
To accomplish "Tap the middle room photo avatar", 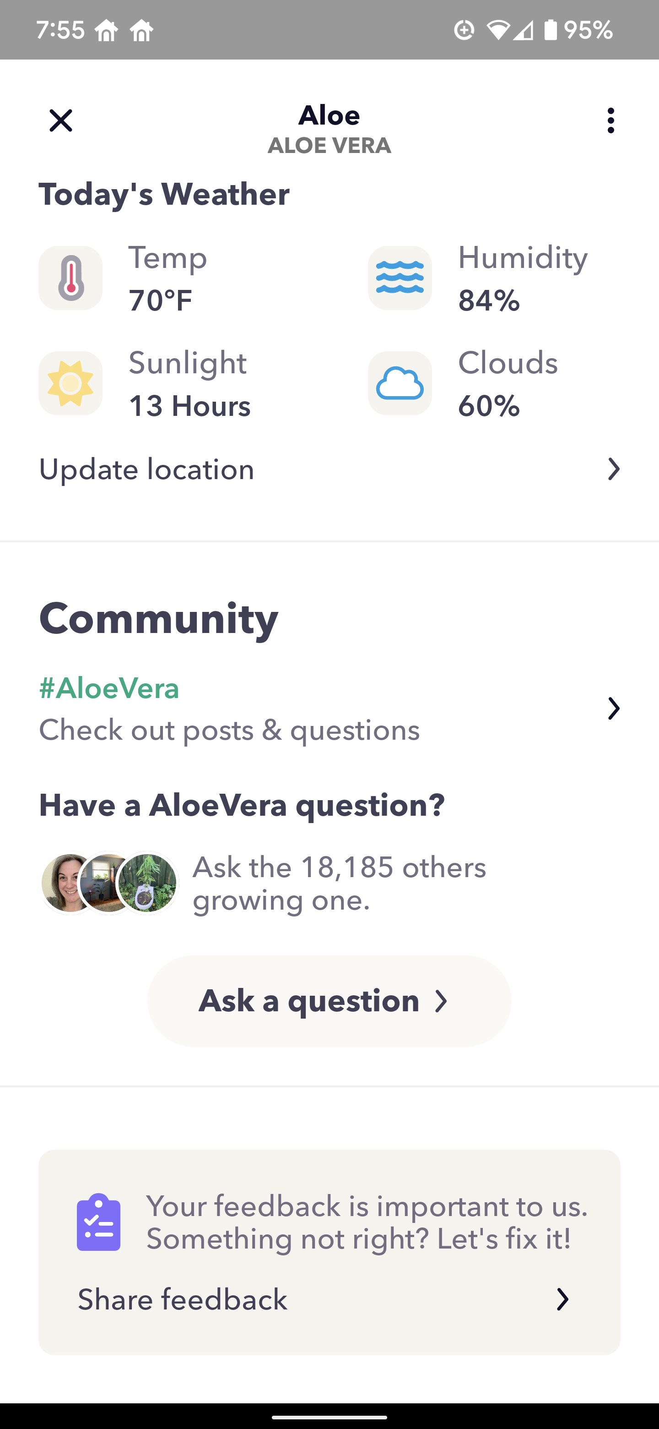I will [105, 883].
